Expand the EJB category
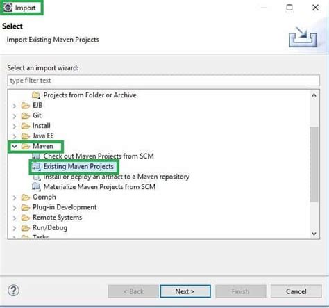The height and width of the screenshot is (308, 329). pos(15,106)
